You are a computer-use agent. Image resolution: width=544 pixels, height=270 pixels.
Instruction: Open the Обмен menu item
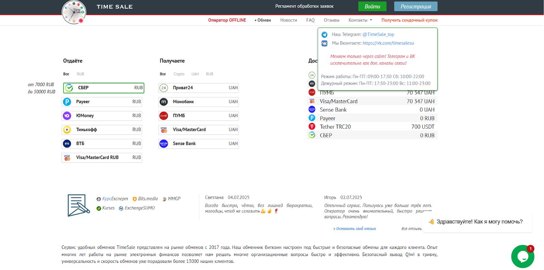[263, 20]
